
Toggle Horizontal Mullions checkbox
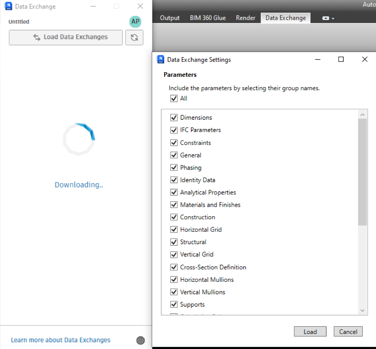(x=174, y=279)
